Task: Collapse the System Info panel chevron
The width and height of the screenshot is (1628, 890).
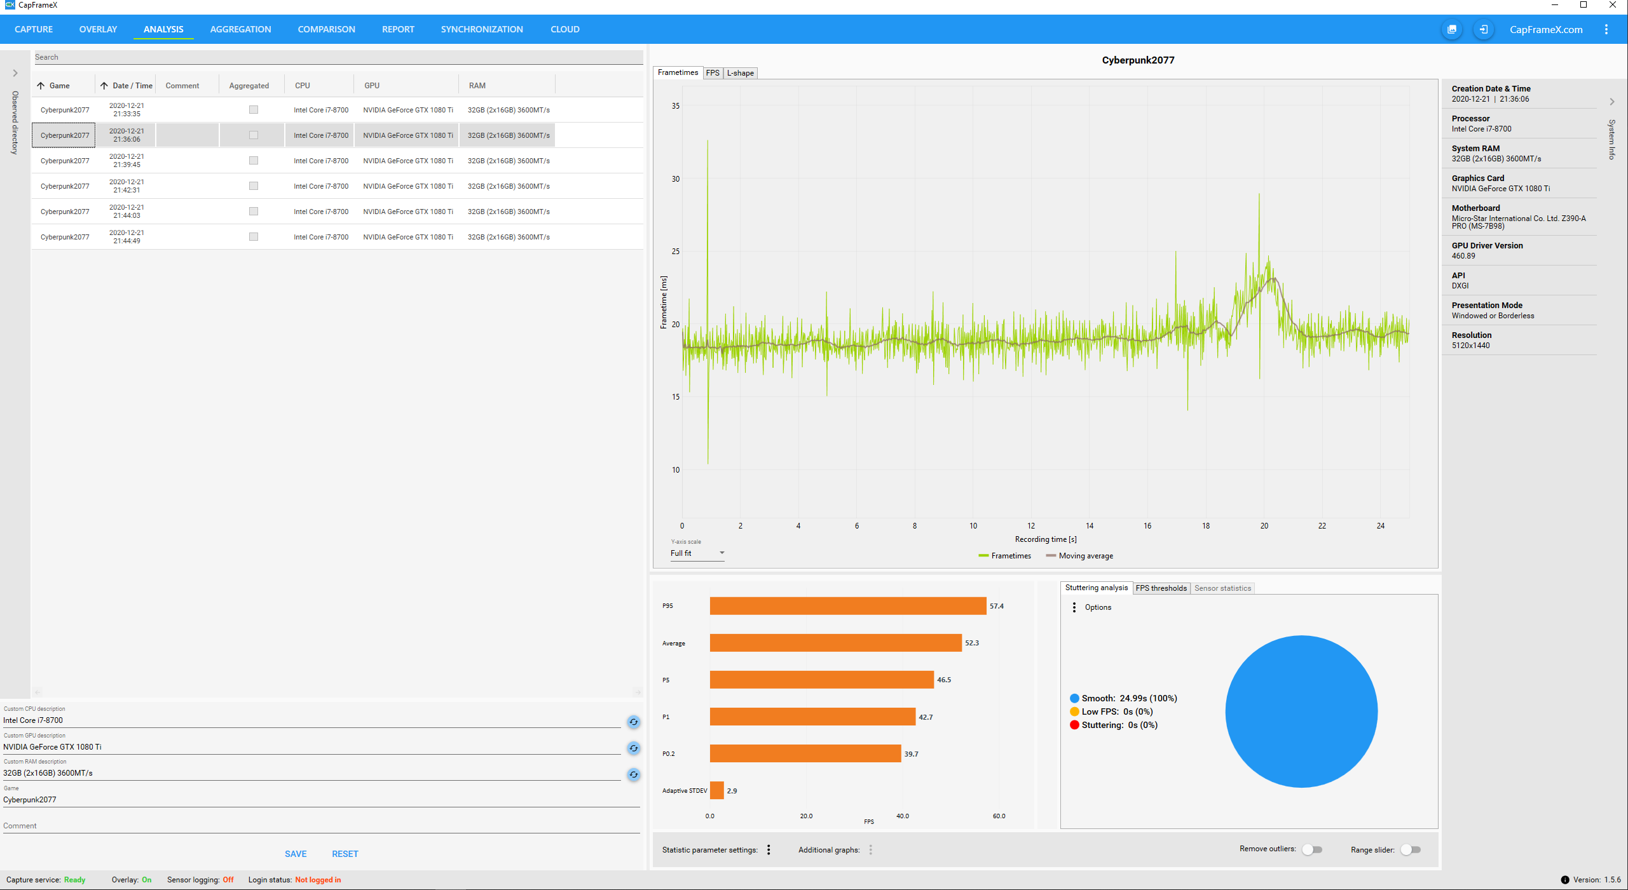Action: click(x=1611, y=102)
